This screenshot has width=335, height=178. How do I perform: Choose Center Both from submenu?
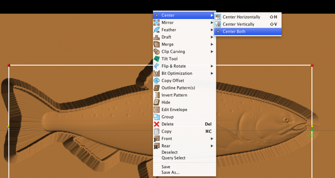[248, 32]
